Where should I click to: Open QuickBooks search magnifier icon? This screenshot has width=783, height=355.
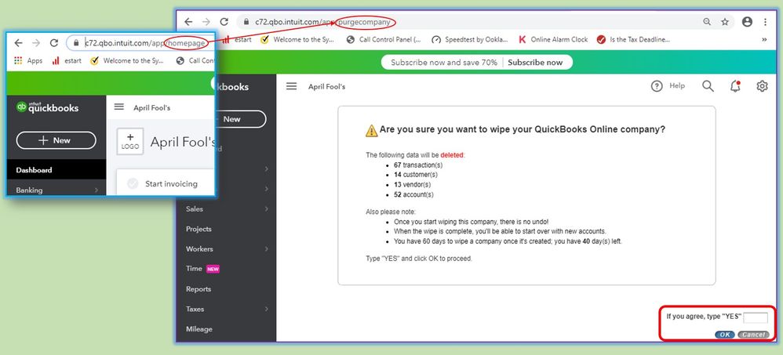coord(708,86)
